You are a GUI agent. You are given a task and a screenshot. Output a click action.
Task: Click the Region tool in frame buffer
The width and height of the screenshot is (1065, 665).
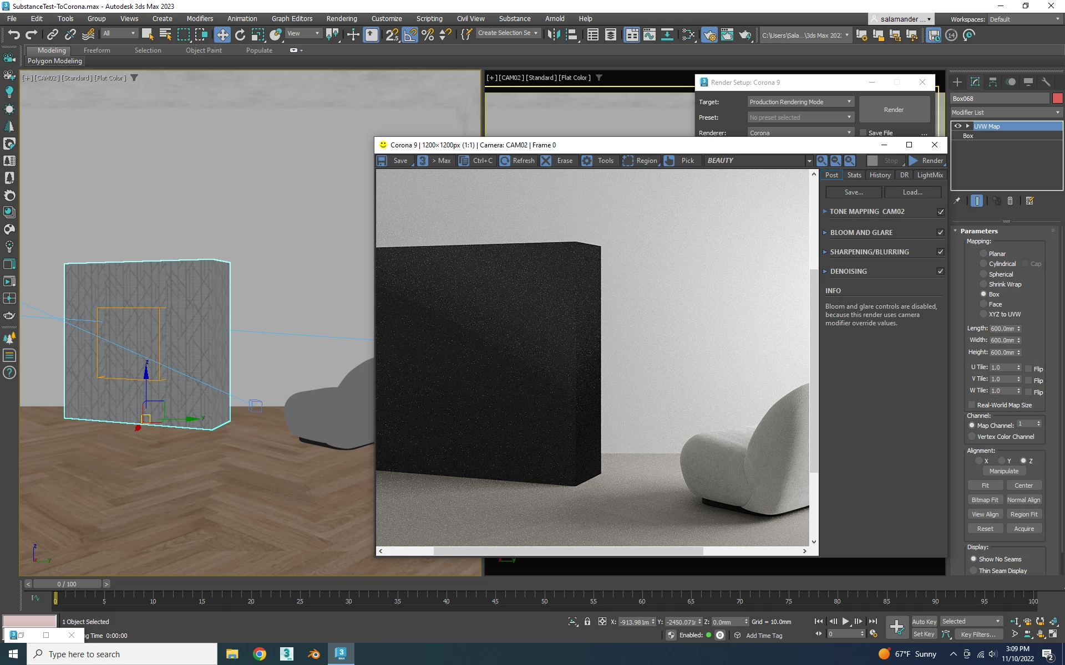click(x=640, y=161)
